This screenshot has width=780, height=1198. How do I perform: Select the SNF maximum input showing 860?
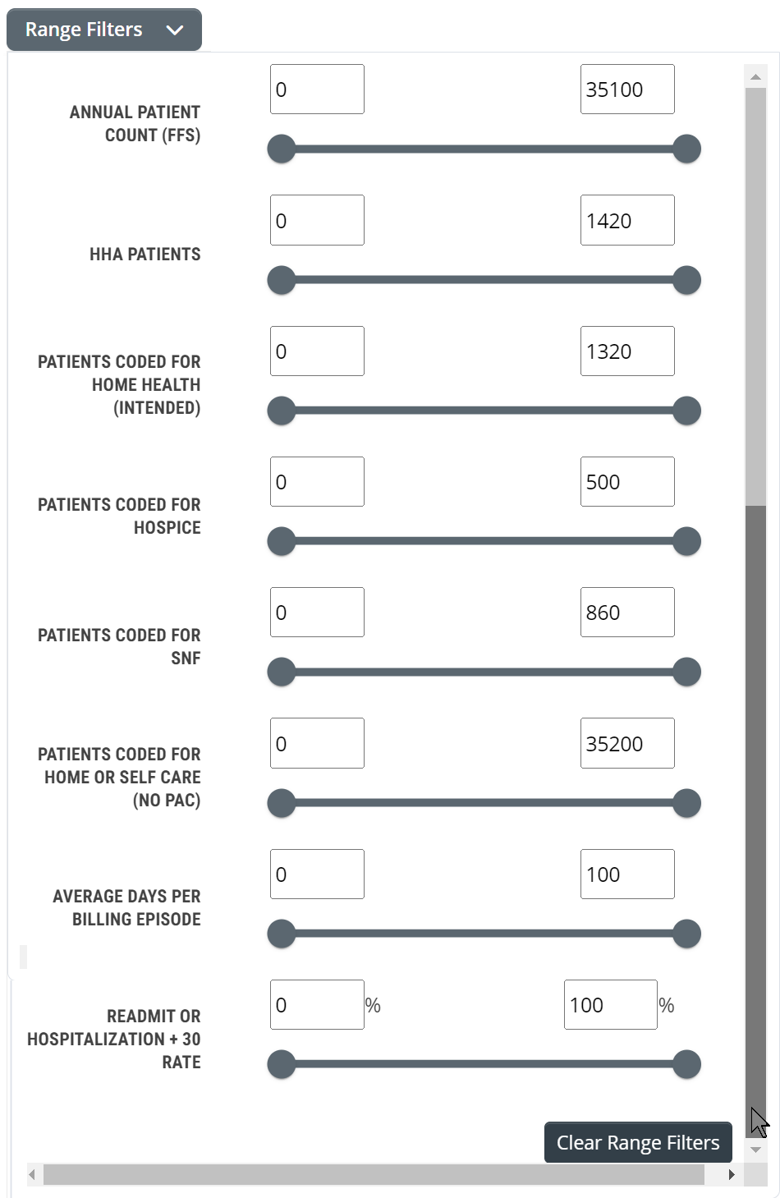pos(626,613)
